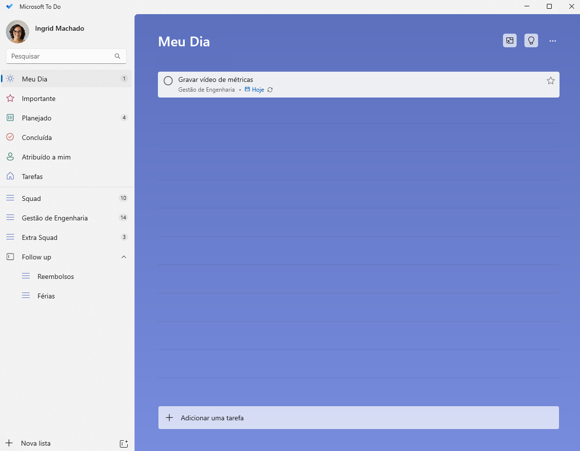Viewport: 580px width, 451px height.
Task: Expand the Gestão de Engenharia list
Action: (x=54, y=217)
